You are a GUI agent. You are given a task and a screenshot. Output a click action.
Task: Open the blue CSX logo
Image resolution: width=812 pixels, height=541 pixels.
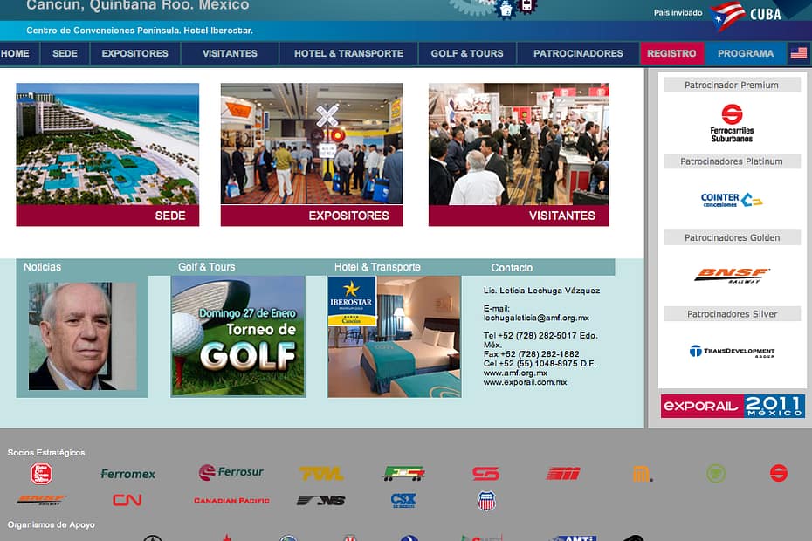403,500
